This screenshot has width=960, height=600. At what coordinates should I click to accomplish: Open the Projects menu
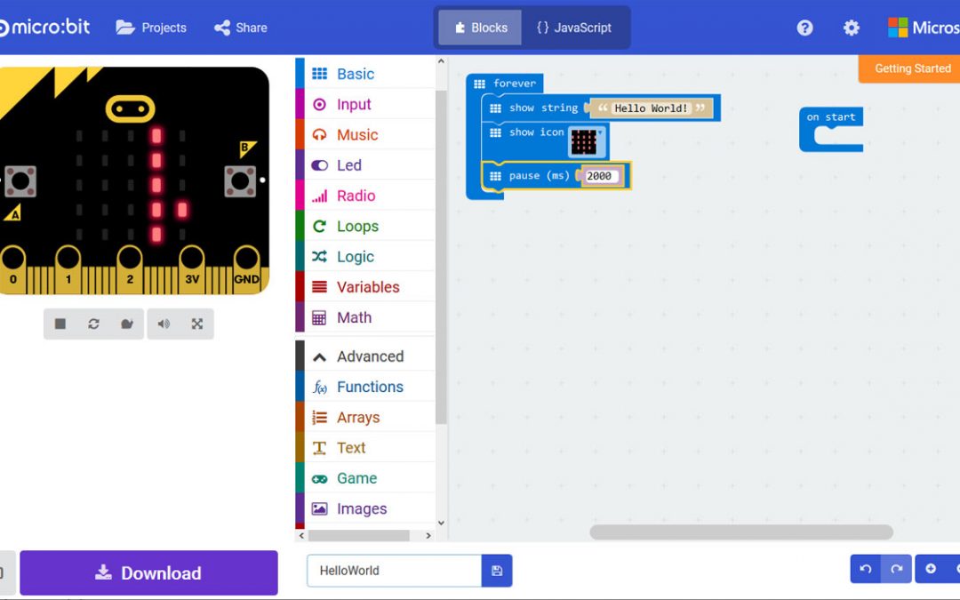[151, 28]
